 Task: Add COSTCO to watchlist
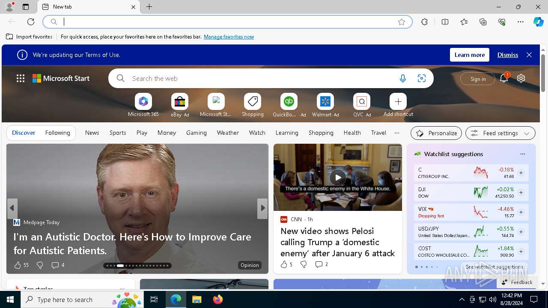point(521,252)
